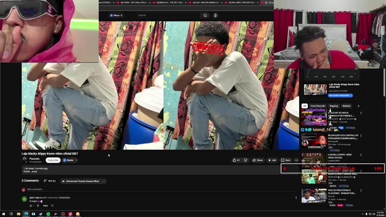Subscribe to Flacondo channel
The width and height of the screenshot is (386, 217).
coord(53,160)
